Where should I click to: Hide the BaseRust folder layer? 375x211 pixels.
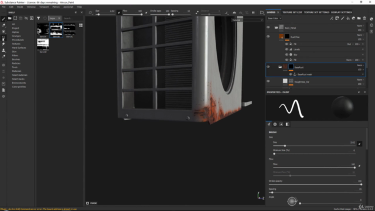268,67
